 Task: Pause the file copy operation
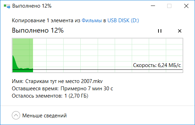coord(160,31)
